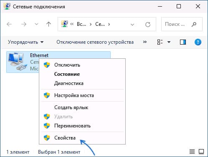Click the search magnifier icon
Viewport: 208px width, 157px height.
point(194,24)
